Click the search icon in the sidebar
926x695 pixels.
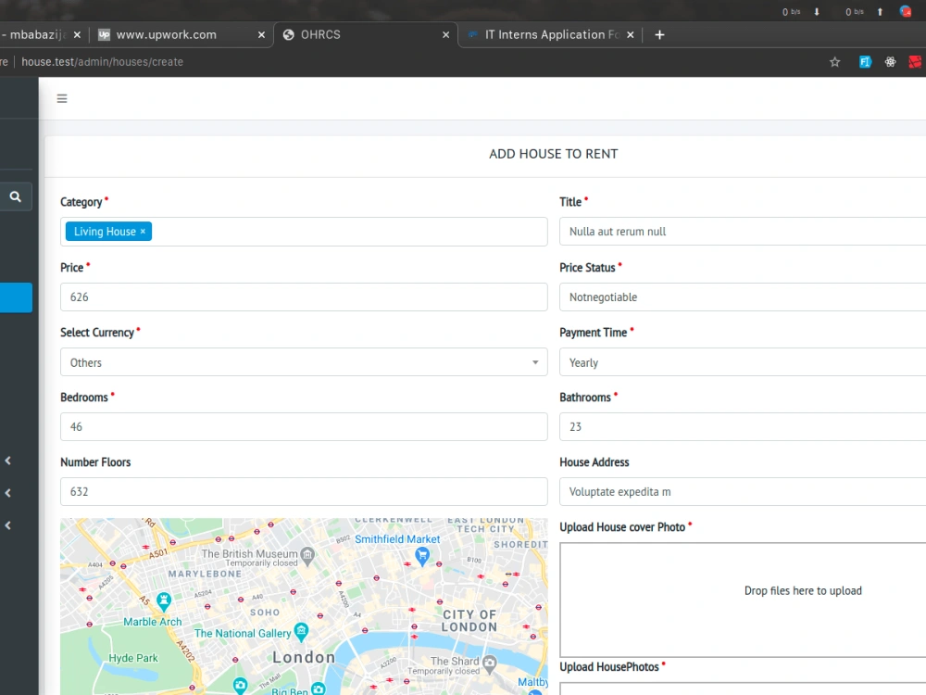(17, 196)
